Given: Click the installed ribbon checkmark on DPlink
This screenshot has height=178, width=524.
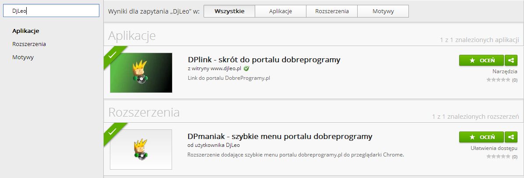Looking at the screenshot, I should (x=112, y=54).
